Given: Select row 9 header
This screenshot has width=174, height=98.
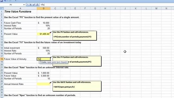Looking at the screenshot, I should [x=2, y=34].
